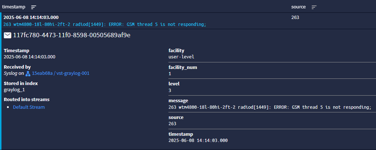Click the timestamp column header

(14, 7)
